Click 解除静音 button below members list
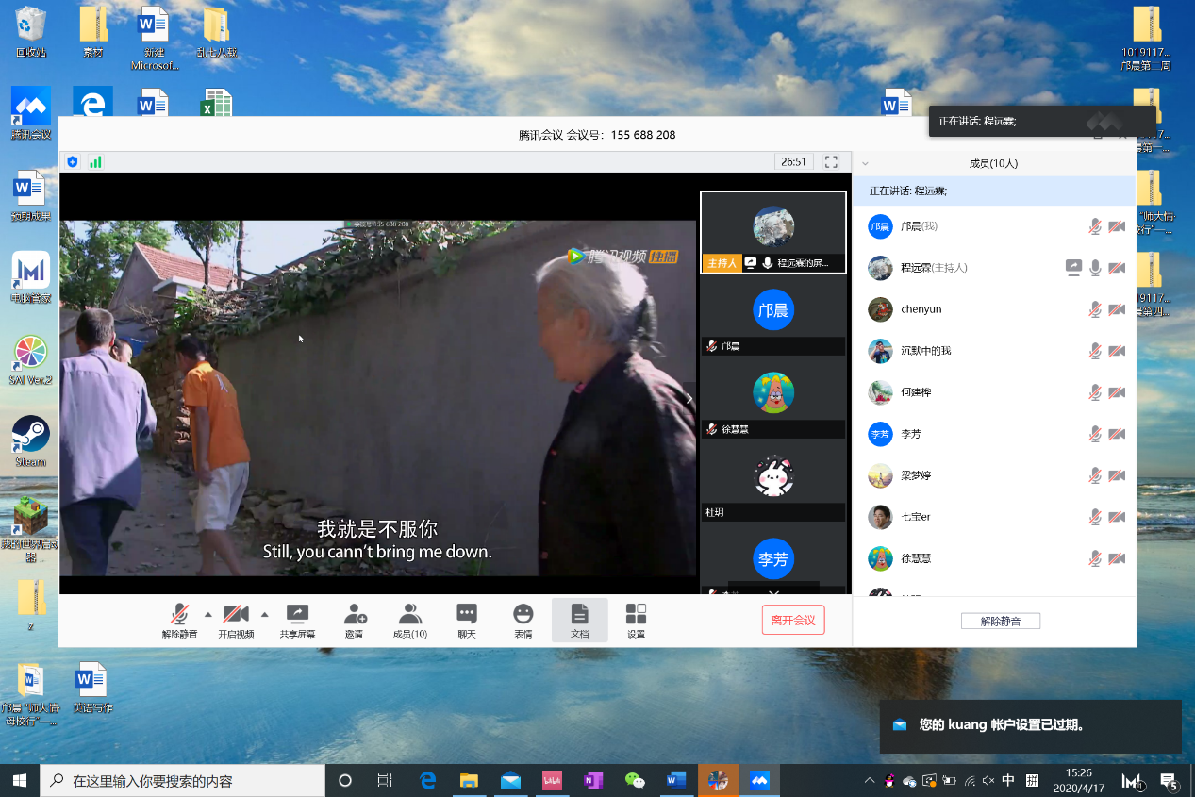This screenshot has width=1195, height=797. click(1000, 622)
